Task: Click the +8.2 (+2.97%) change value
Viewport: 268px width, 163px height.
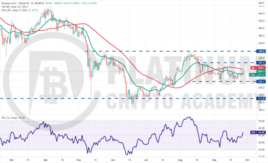Action: pyautogui.click(x=89, y=3)
